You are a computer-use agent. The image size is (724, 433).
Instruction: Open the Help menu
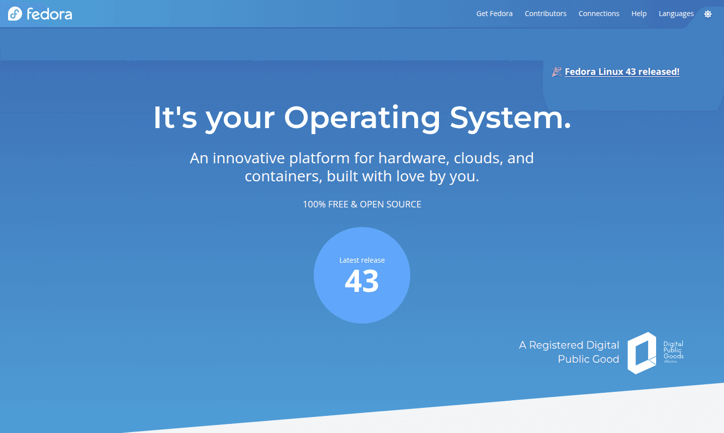[639, 14]
